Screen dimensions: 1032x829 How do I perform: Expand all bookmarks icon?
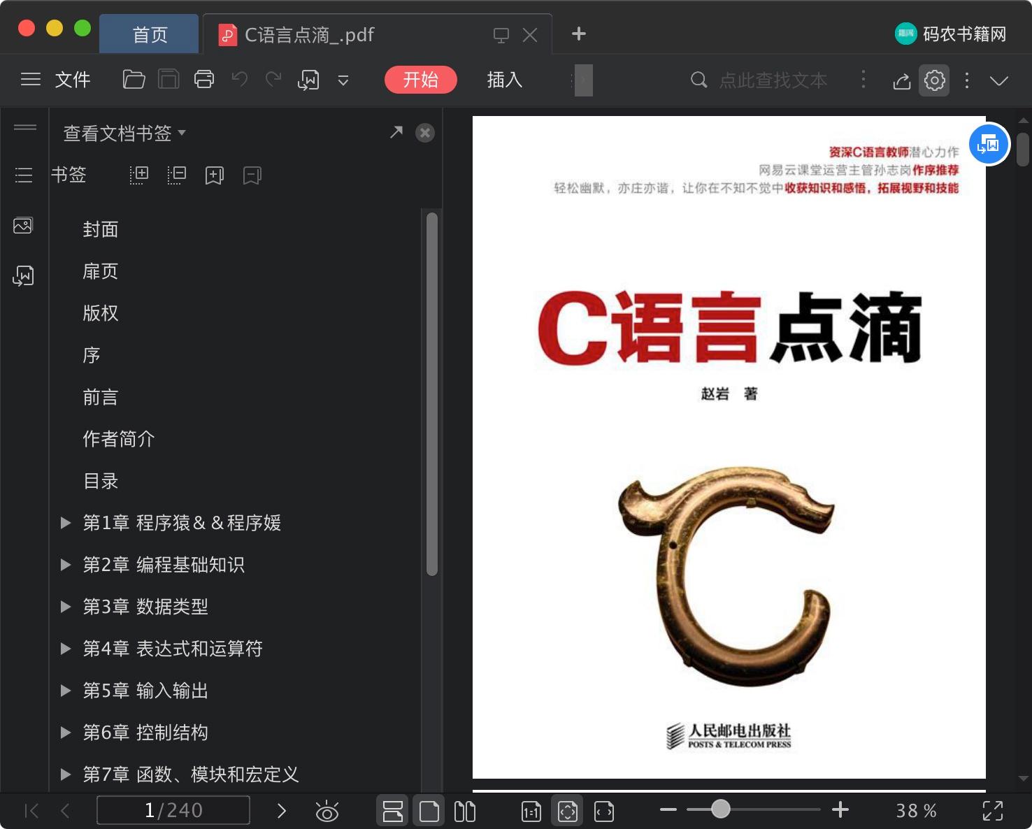coord(139,175)
